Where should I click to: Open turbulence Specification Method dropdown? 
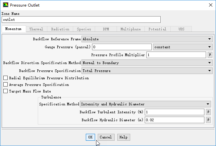145,104
